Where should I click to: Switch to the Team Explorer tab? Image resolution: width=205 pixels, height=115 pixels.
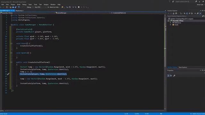pos(183,67)
